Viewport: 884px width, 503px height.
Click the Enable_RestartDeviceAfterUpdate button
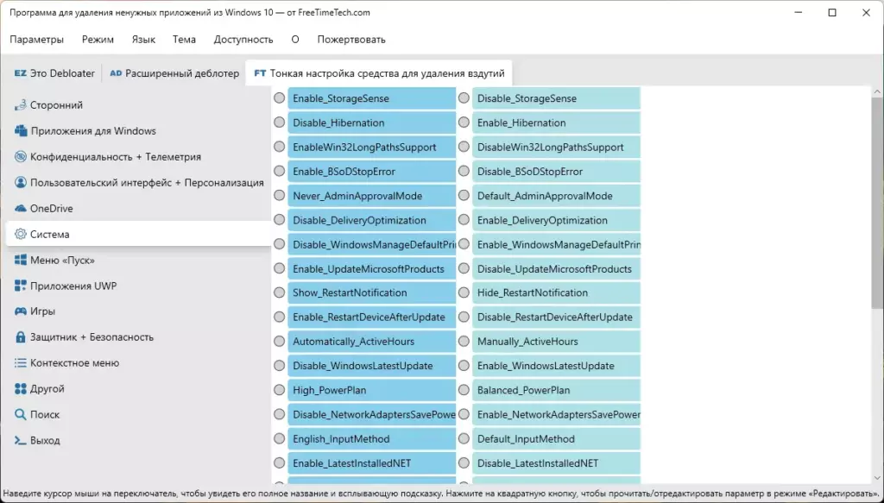[371, 317]
